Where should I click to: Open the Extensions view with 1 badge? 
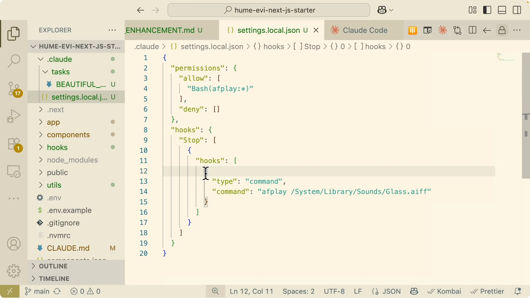14,145
